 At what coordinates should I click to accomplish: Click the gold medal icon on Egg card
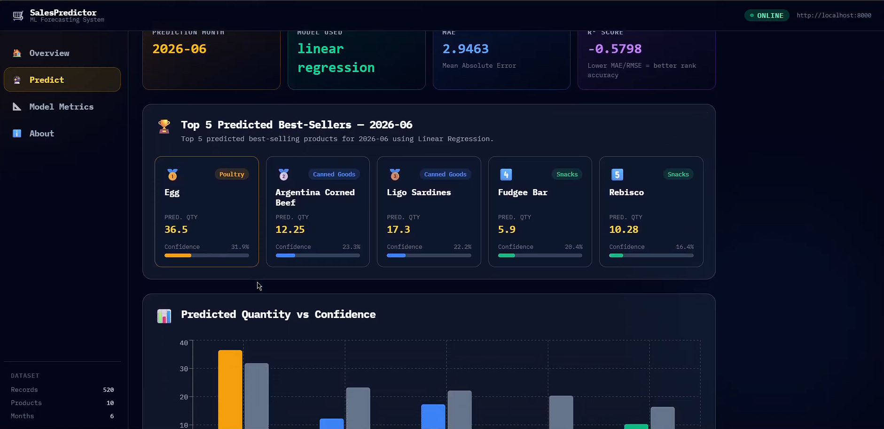172,175
